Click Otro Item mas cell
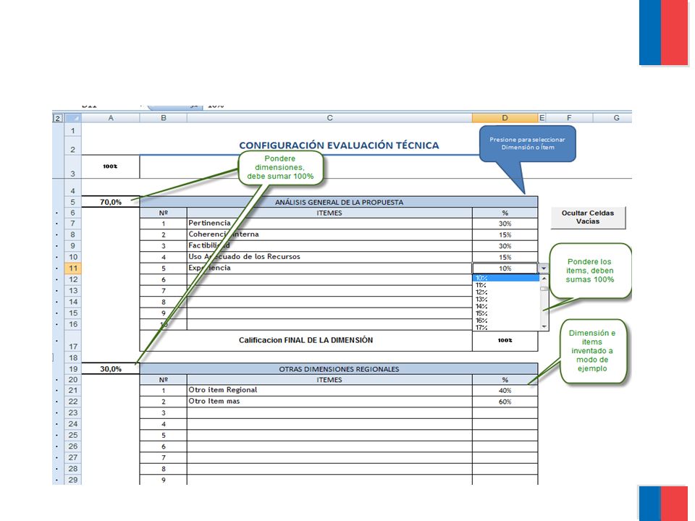 pos(329,402)
